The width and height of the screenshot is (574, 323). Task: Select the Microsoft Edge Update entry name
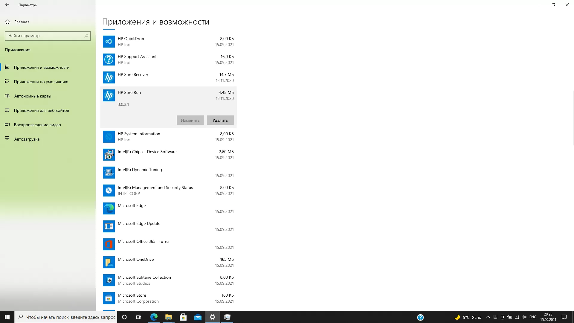139,223
